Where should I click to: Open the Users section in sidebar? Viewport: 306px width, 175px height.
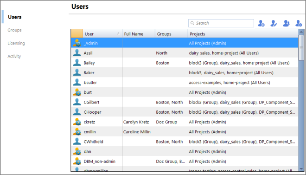point(15,17)
